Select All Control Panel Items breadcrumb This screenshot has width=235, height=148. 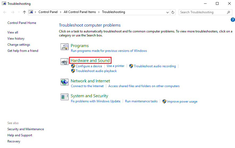[x=80, y=12]
